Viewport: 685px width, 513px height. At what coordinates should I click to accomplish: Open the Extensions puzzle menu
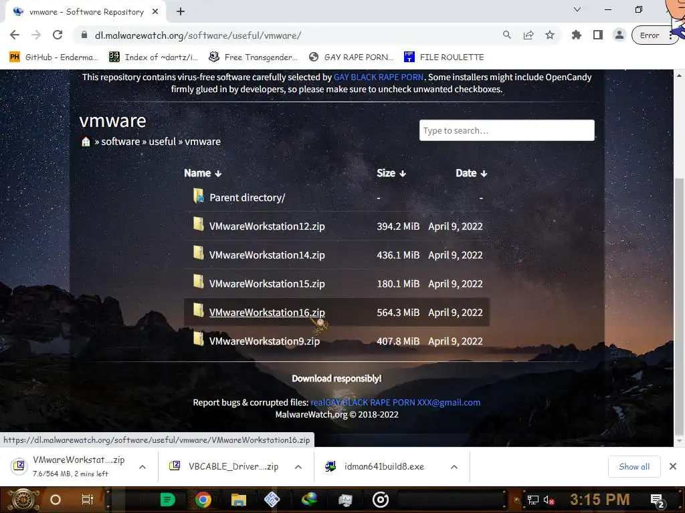tap(577, 35)
